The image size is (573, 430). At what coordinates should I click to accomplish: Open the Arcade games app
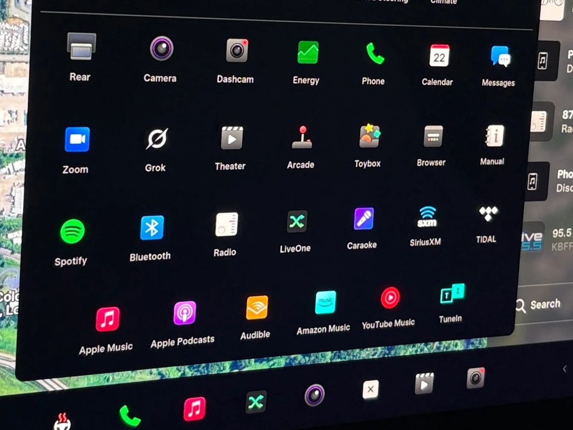302,137
